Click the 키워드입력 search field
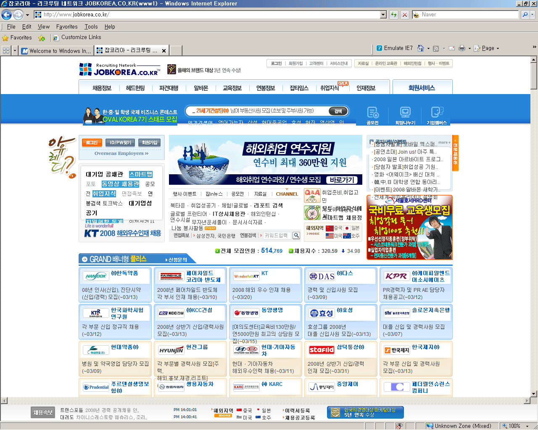The height and width of the screenshot is (430, 538). tap(277, 236)
